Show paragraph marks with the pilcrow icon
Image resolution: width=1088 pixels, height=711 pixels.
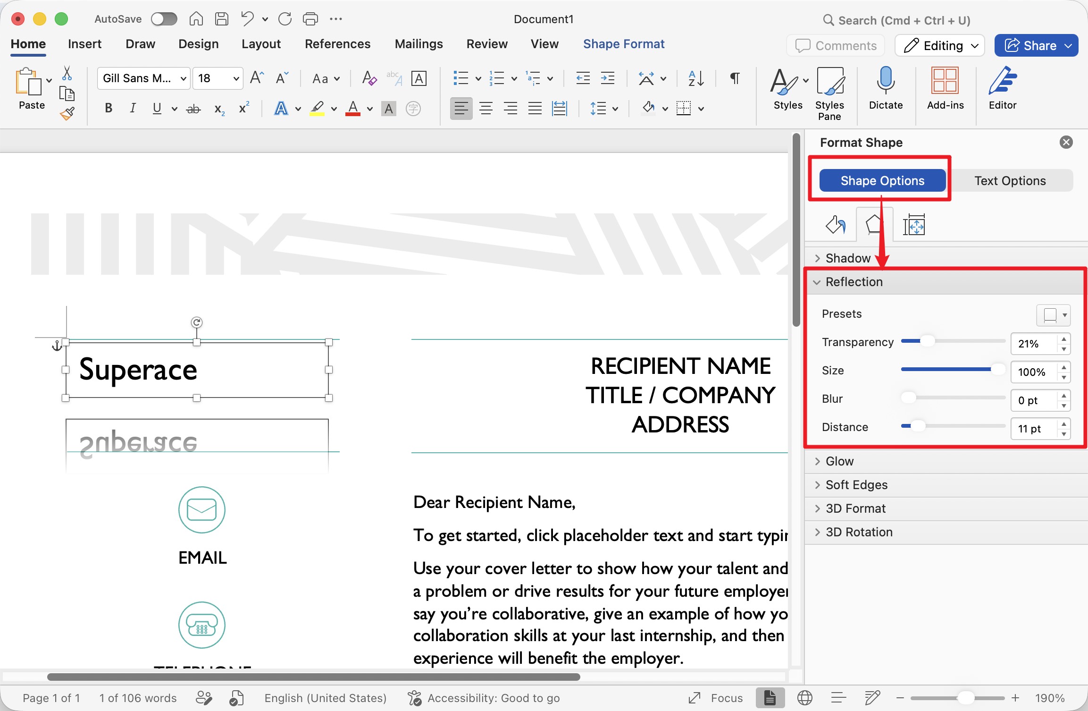click(735, 78)
